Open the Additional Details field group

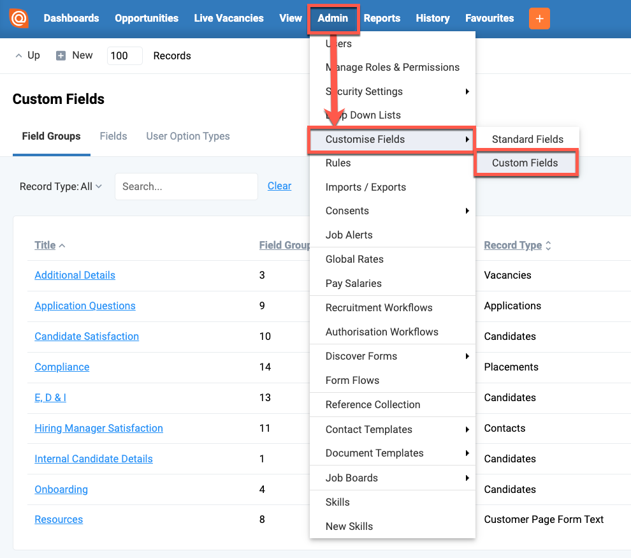75,275
